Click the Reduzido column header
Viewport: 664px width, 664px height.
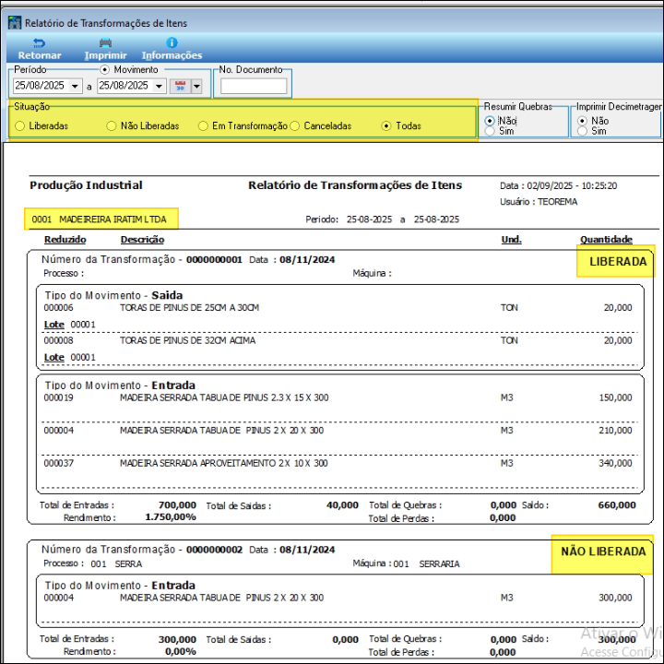tap(65, 240)
